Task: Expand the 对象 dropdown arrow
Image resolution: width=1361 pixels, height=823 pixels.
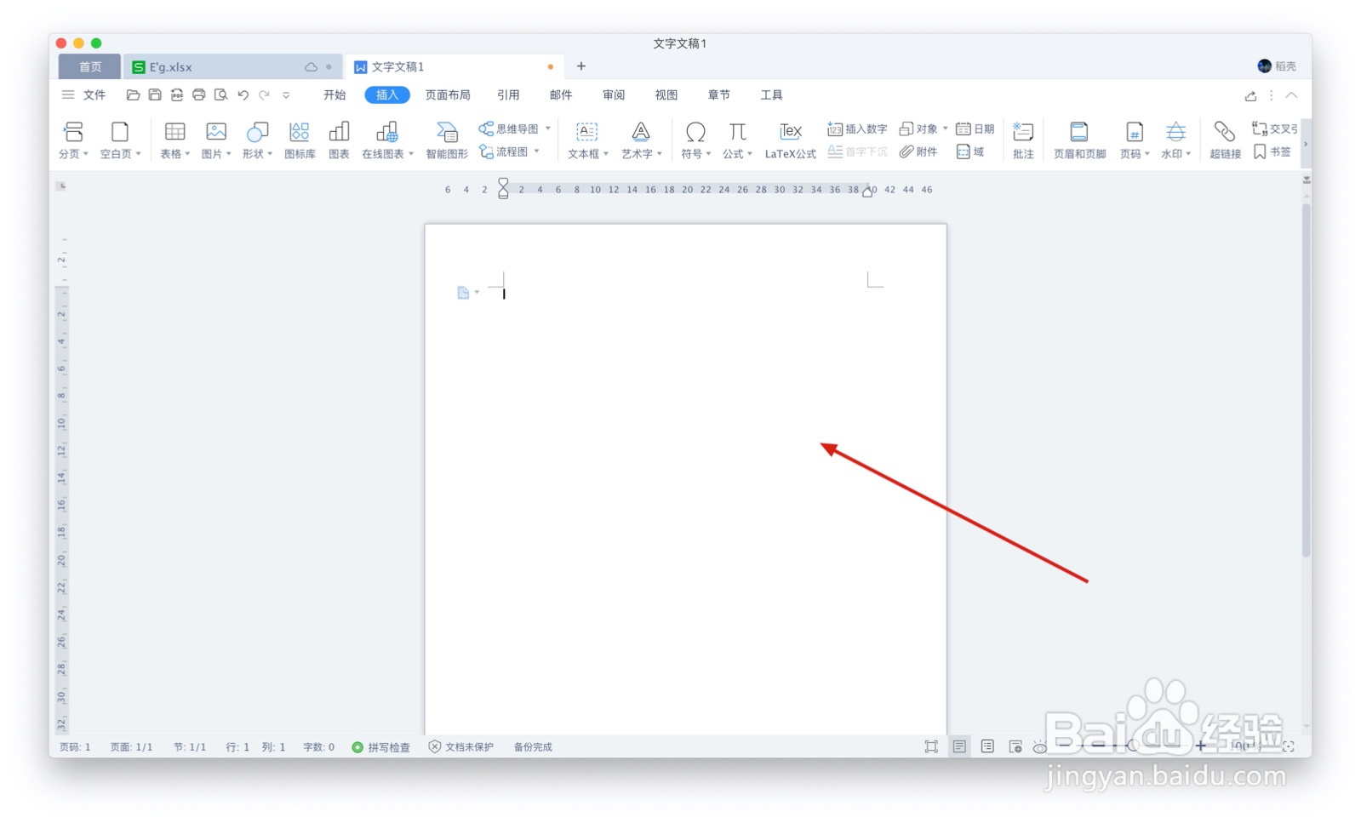Action: tap(946, 129)
